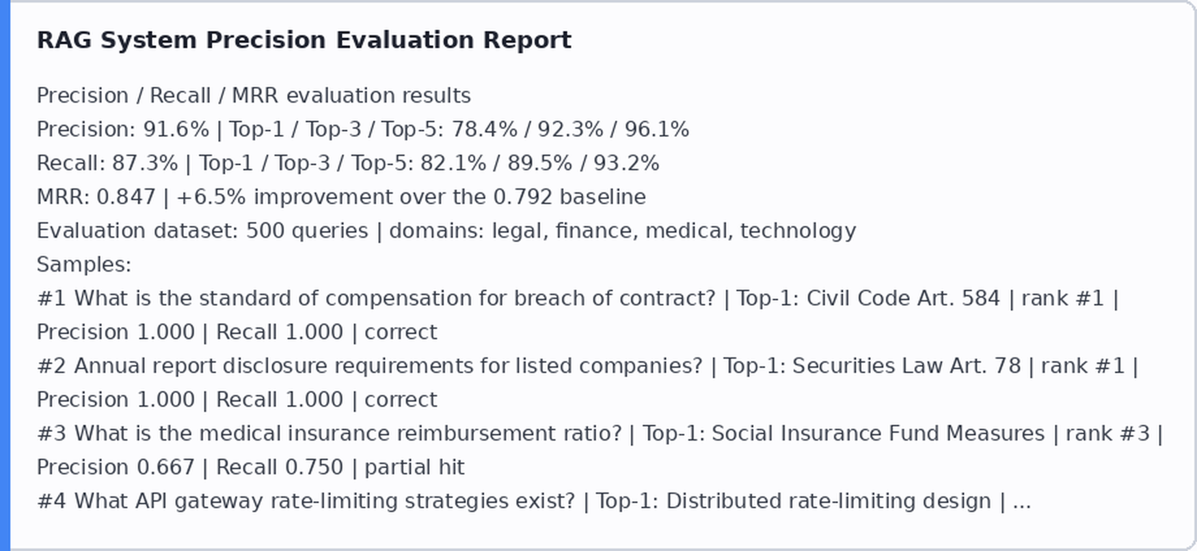Screen dimensions: 1197x551
Task: Select the Precision: 91.6% summary line
Action: (362, 129)
